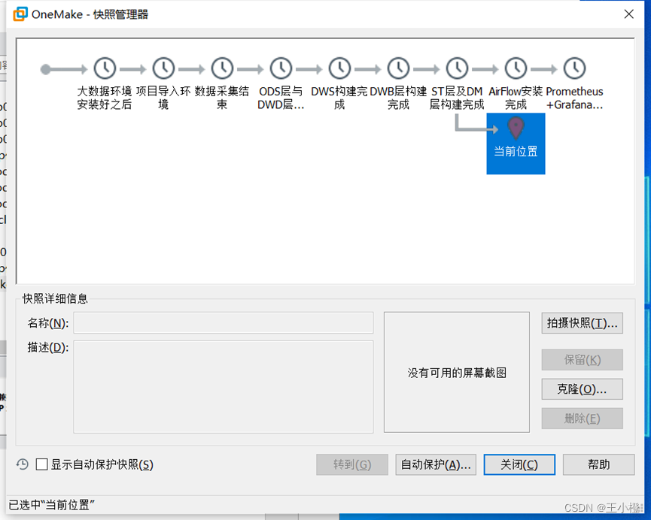This screenshot has width=651, height=520.
Task: Click the 拍摄快照(T)... button
Action: pyautogui.click(x=582, y=323)
